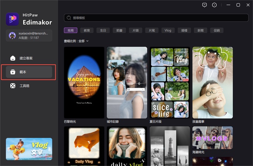
Task: Select the 教育 category tab
Action: (87, 30)
